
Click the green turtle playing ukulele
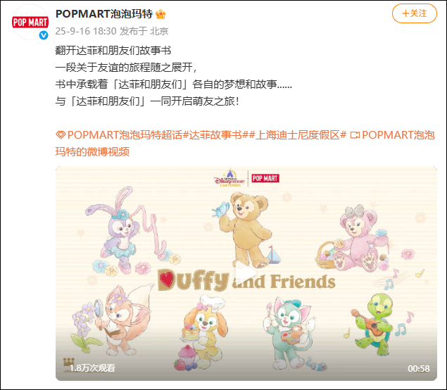[375, 324]
